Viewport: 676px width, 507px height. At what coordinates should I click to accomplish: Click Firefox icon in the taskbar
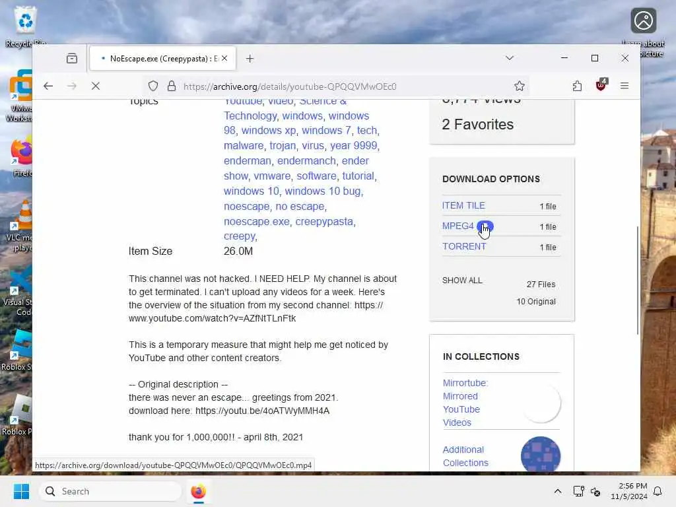[x=198, y=491]
